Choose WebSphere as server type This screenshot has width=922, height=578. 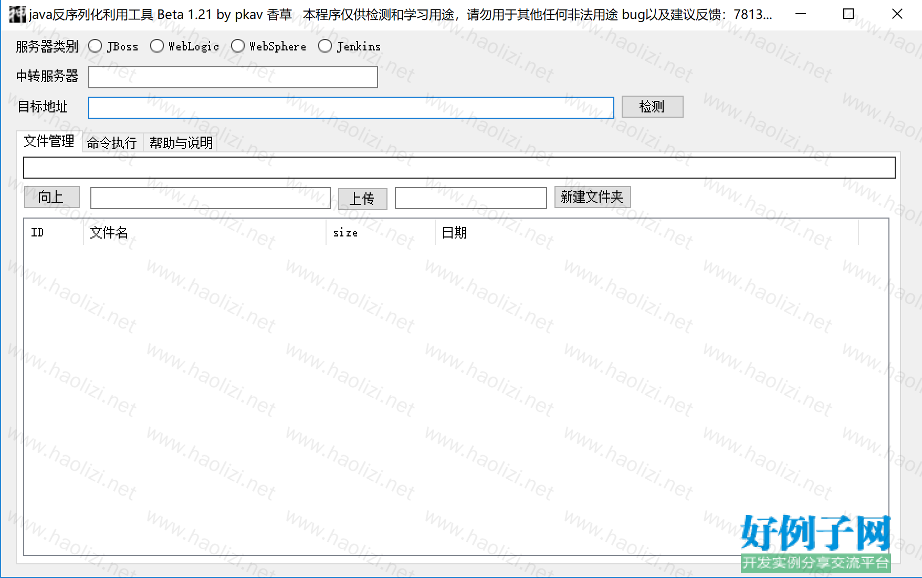point(238,46)
